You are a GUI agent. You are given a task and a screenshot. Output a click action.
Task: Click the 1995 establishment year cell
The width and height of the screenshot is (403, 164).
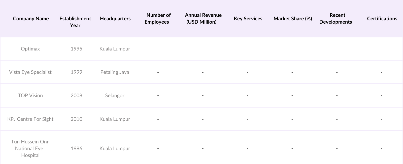(76, 49)
